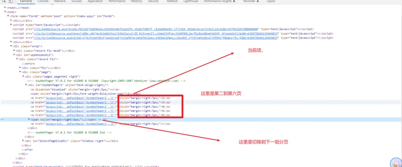Expand the SelectPageSizeDiv node
Image resolution: width=402 pixels, height=167 pixels.
[x=23, y=141]
